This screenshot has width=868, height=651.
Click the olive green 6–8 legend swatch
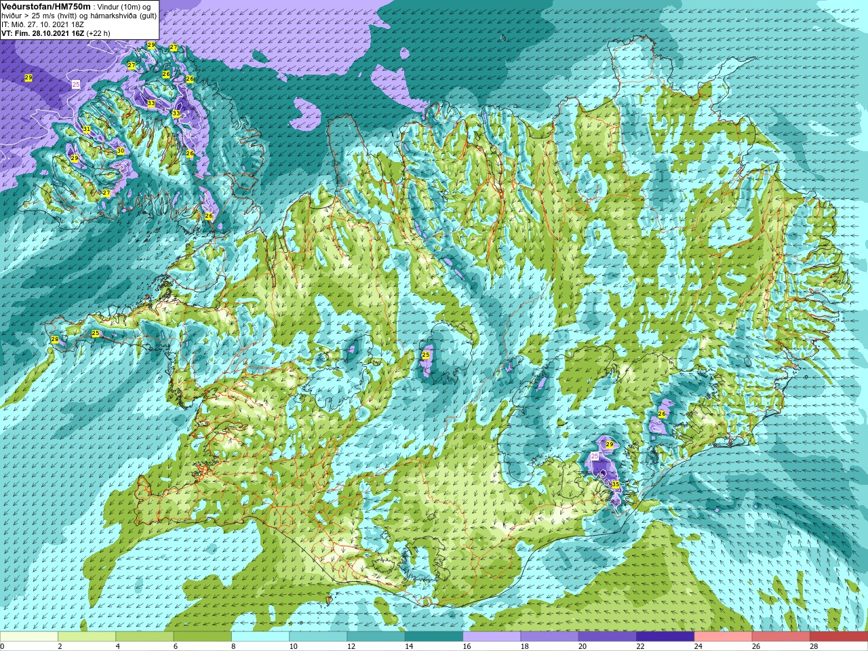click(x=202, y=637)
